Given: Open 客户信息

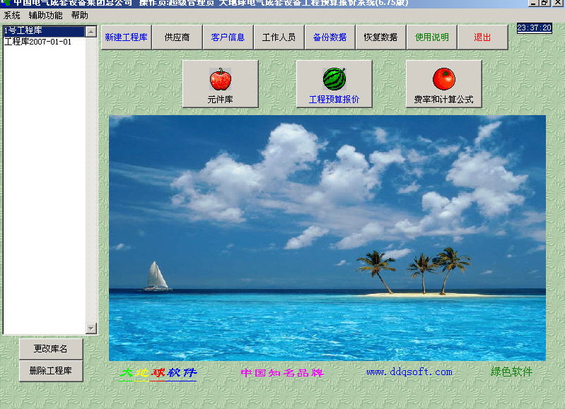Looking at the screenshot, I should point(228,37).
